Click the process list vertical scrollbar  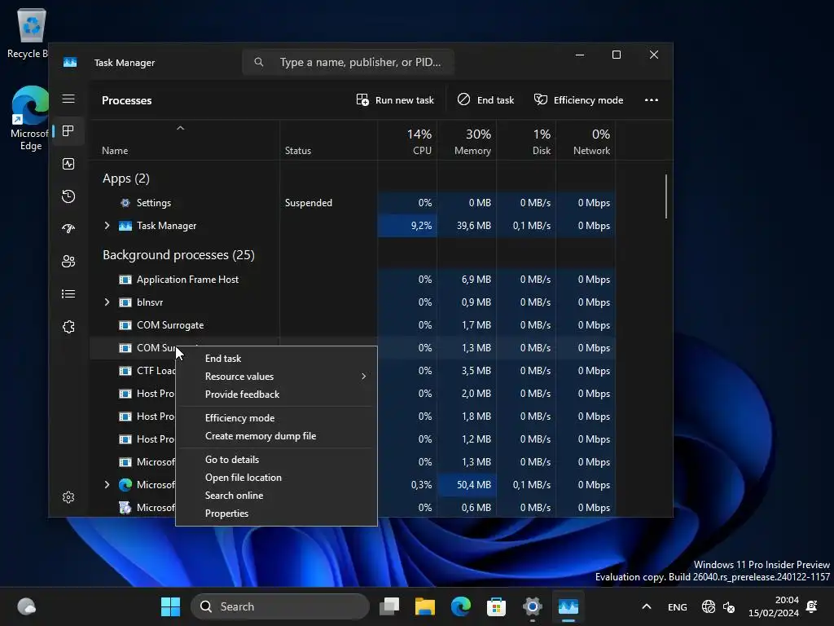coord(666,196)
